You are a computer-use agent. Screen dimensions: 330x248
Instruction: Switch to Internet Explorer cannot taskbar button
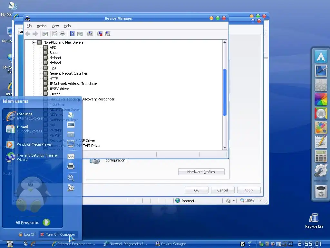74,244
